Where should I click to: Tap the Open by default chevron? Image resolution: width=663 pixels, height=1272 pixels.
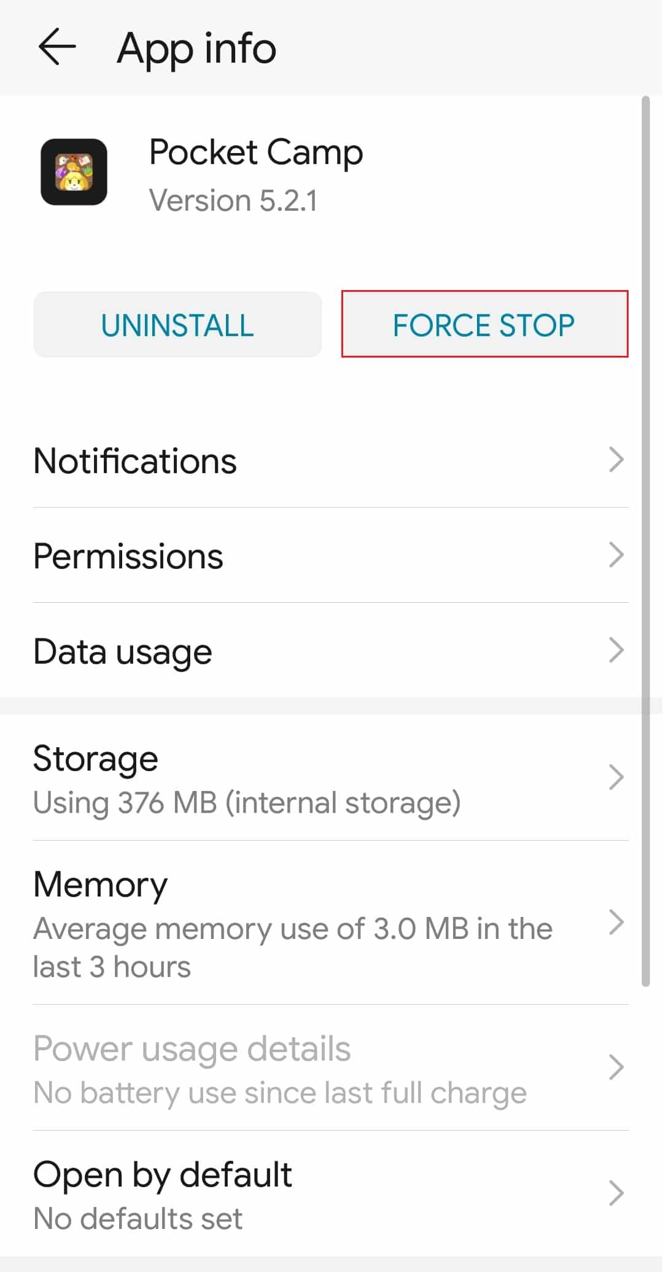coord(616,1193)
